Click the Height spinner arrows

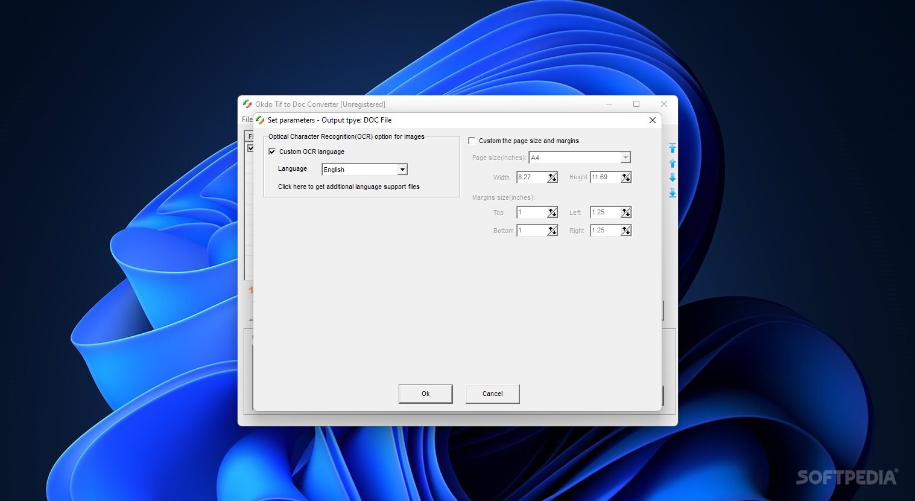626,177
